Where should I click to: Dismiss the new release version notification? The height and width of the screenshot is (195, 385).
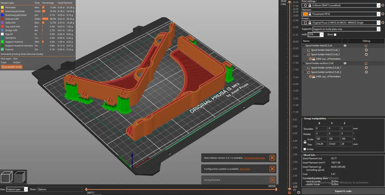point(272,158)
